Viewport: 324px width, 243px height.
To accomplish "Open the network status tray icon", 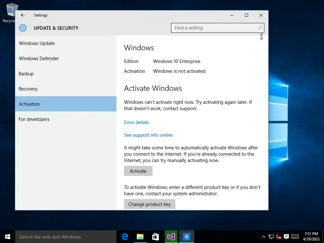I will (271, 237).
